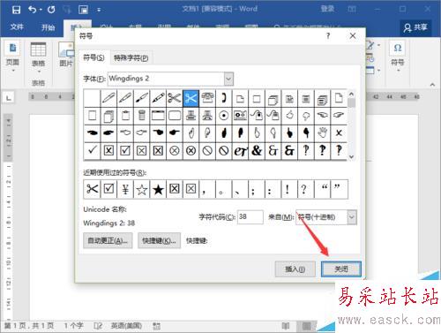Screen dimensions: 441x333
Task: Open the Wingdings 2 font dropdown
Action: 228,79
